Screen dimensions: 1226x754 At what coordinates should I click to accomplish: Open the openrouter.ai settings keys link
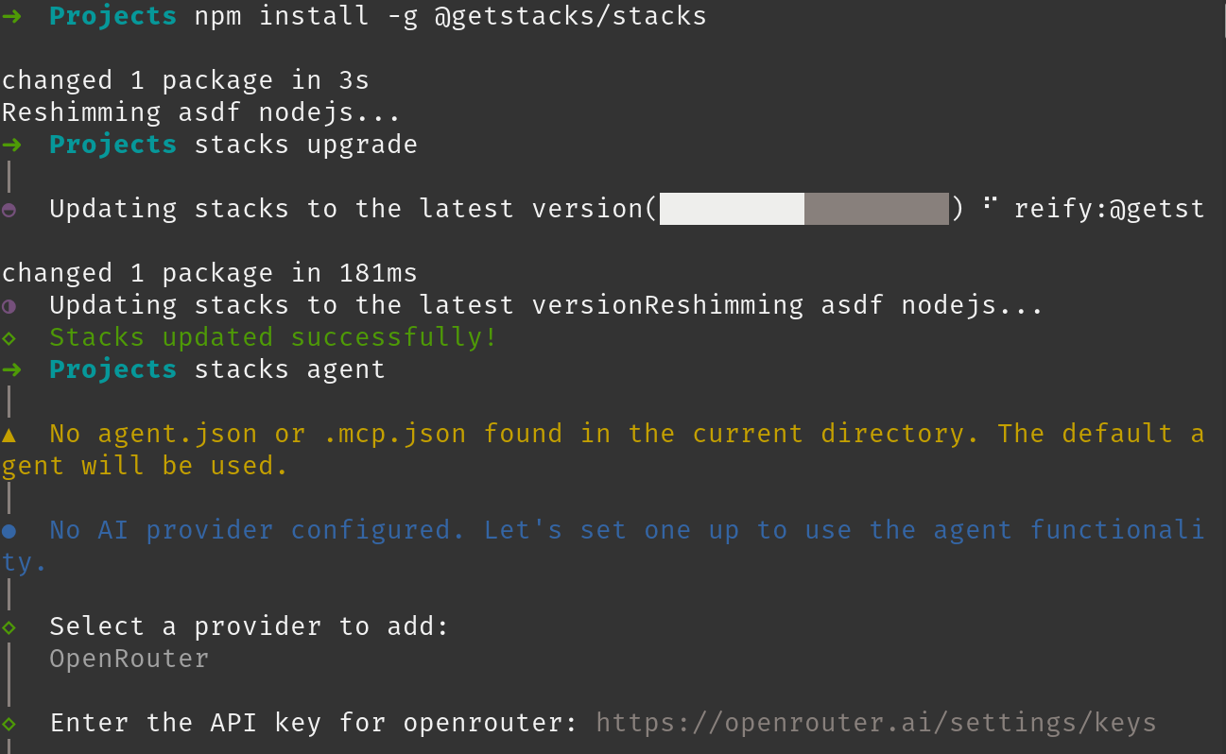(875, 724)
